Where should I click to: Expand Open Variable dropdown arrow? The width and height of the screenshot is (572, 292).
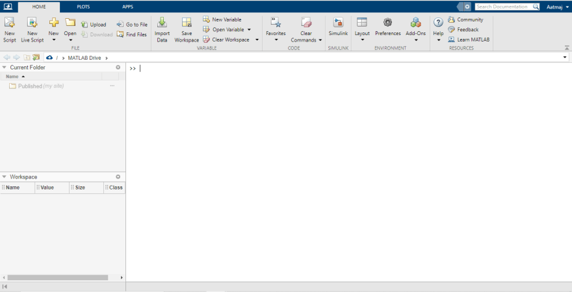[249, 29]
